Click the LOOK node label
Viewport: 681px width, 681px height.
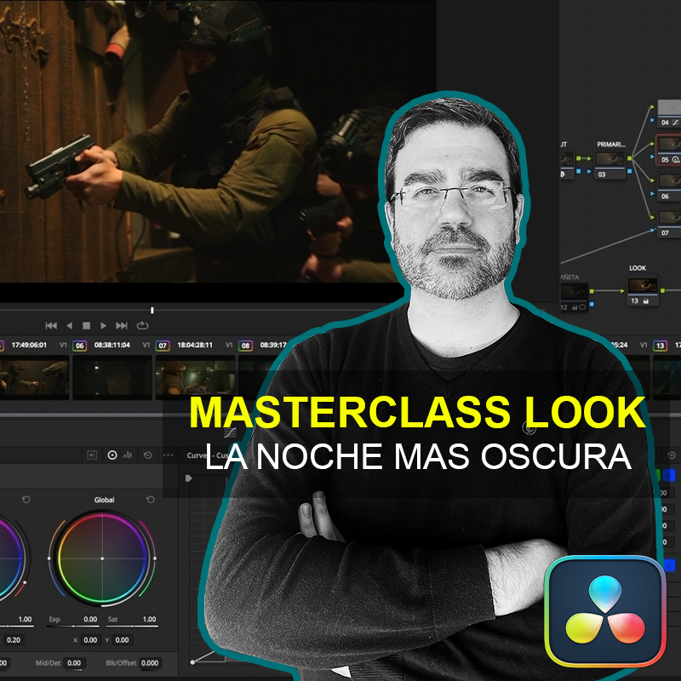pyautogui.click(x=638, y=268)
